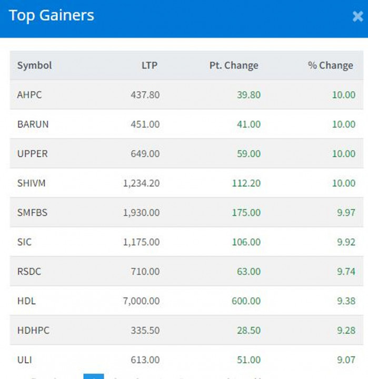Viewport: 368px width, 379px height.
Task: Click HDL's LTP value 7,000.00
Action: (x=140, y=301)
